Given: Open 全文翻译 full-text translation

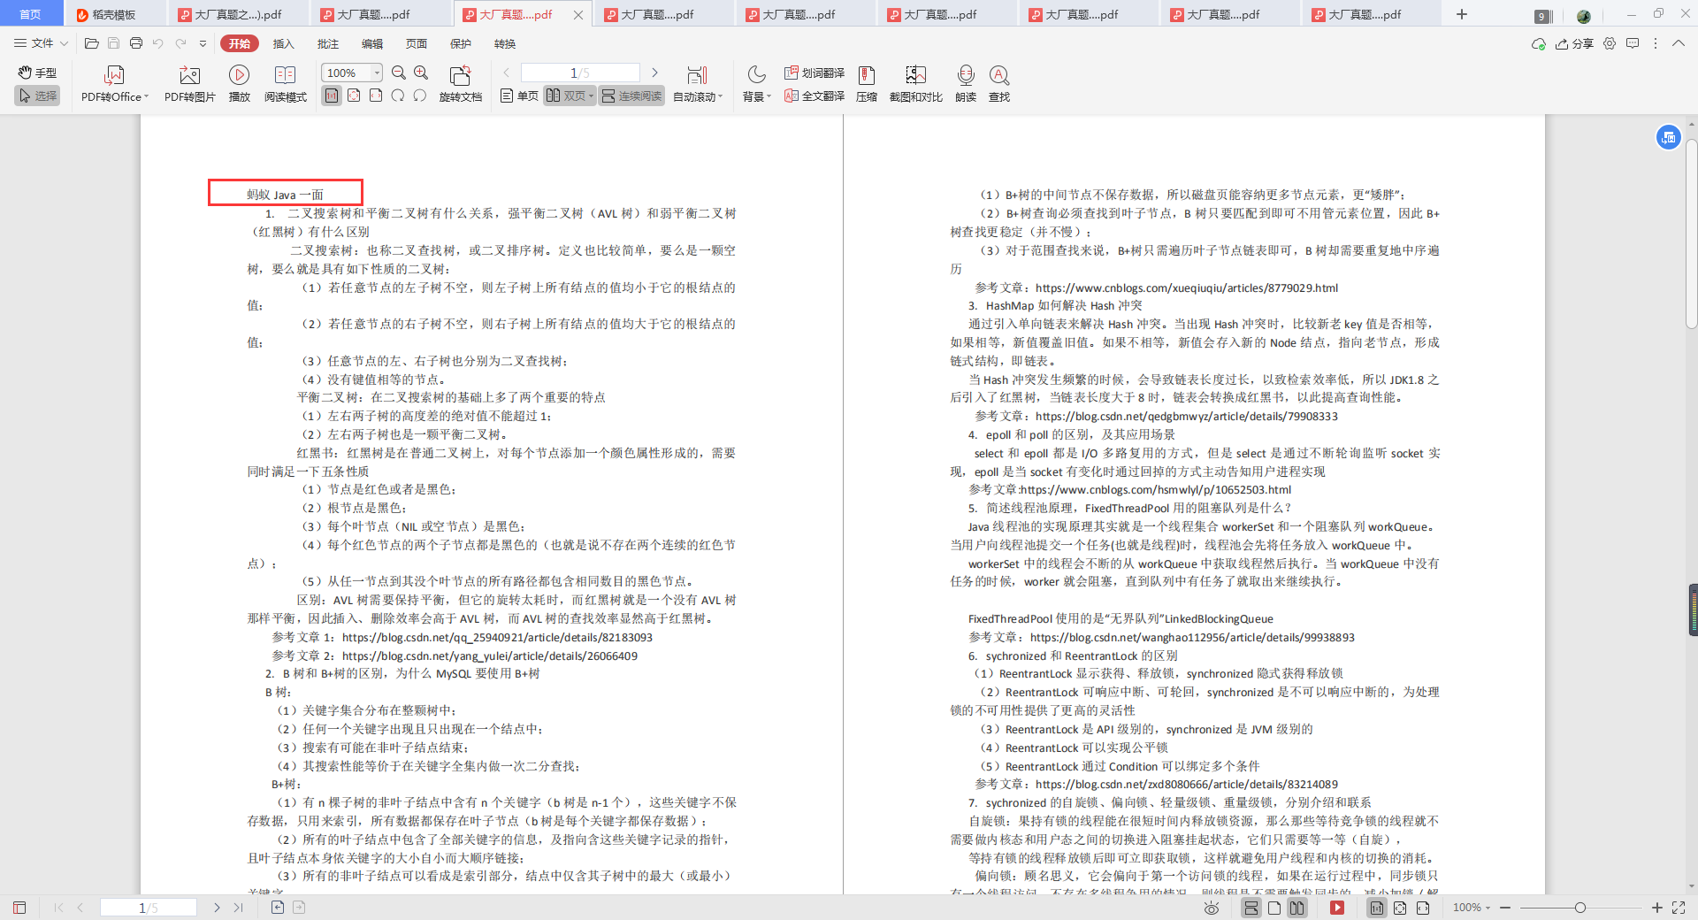Looking at the screenshot, I should (815, 96).
